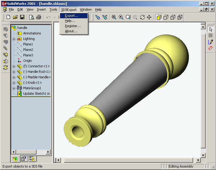The image size is (216, 170).
Task: Switch to the FeatureManager design tree tab
Action: coord(15,159)
